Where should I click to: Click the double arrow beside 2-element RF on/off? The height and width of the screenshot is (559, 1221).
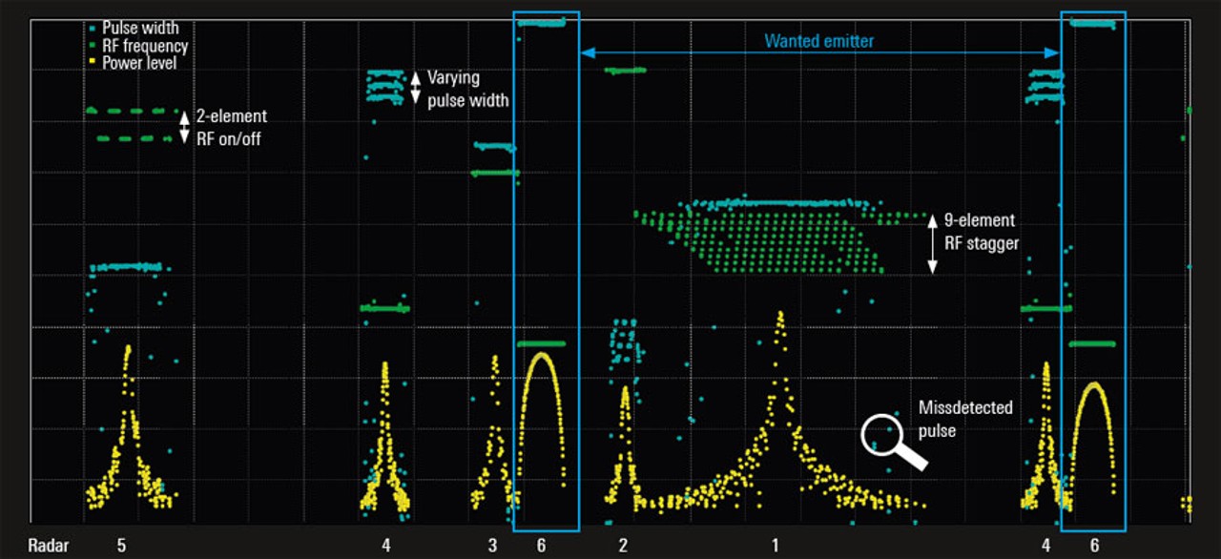tap(185, 126)
